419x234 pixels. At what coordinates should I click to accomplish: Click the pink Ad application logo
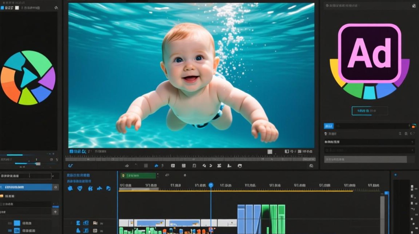(x=369, y=54)
